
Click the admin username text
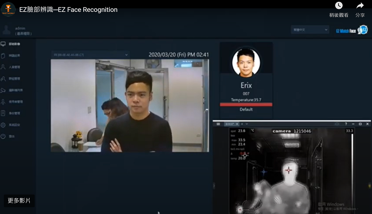(20, 28)
